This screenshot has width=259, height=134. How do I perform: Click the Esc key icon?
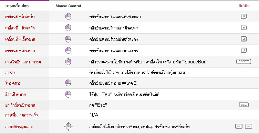tap(244, 105)
